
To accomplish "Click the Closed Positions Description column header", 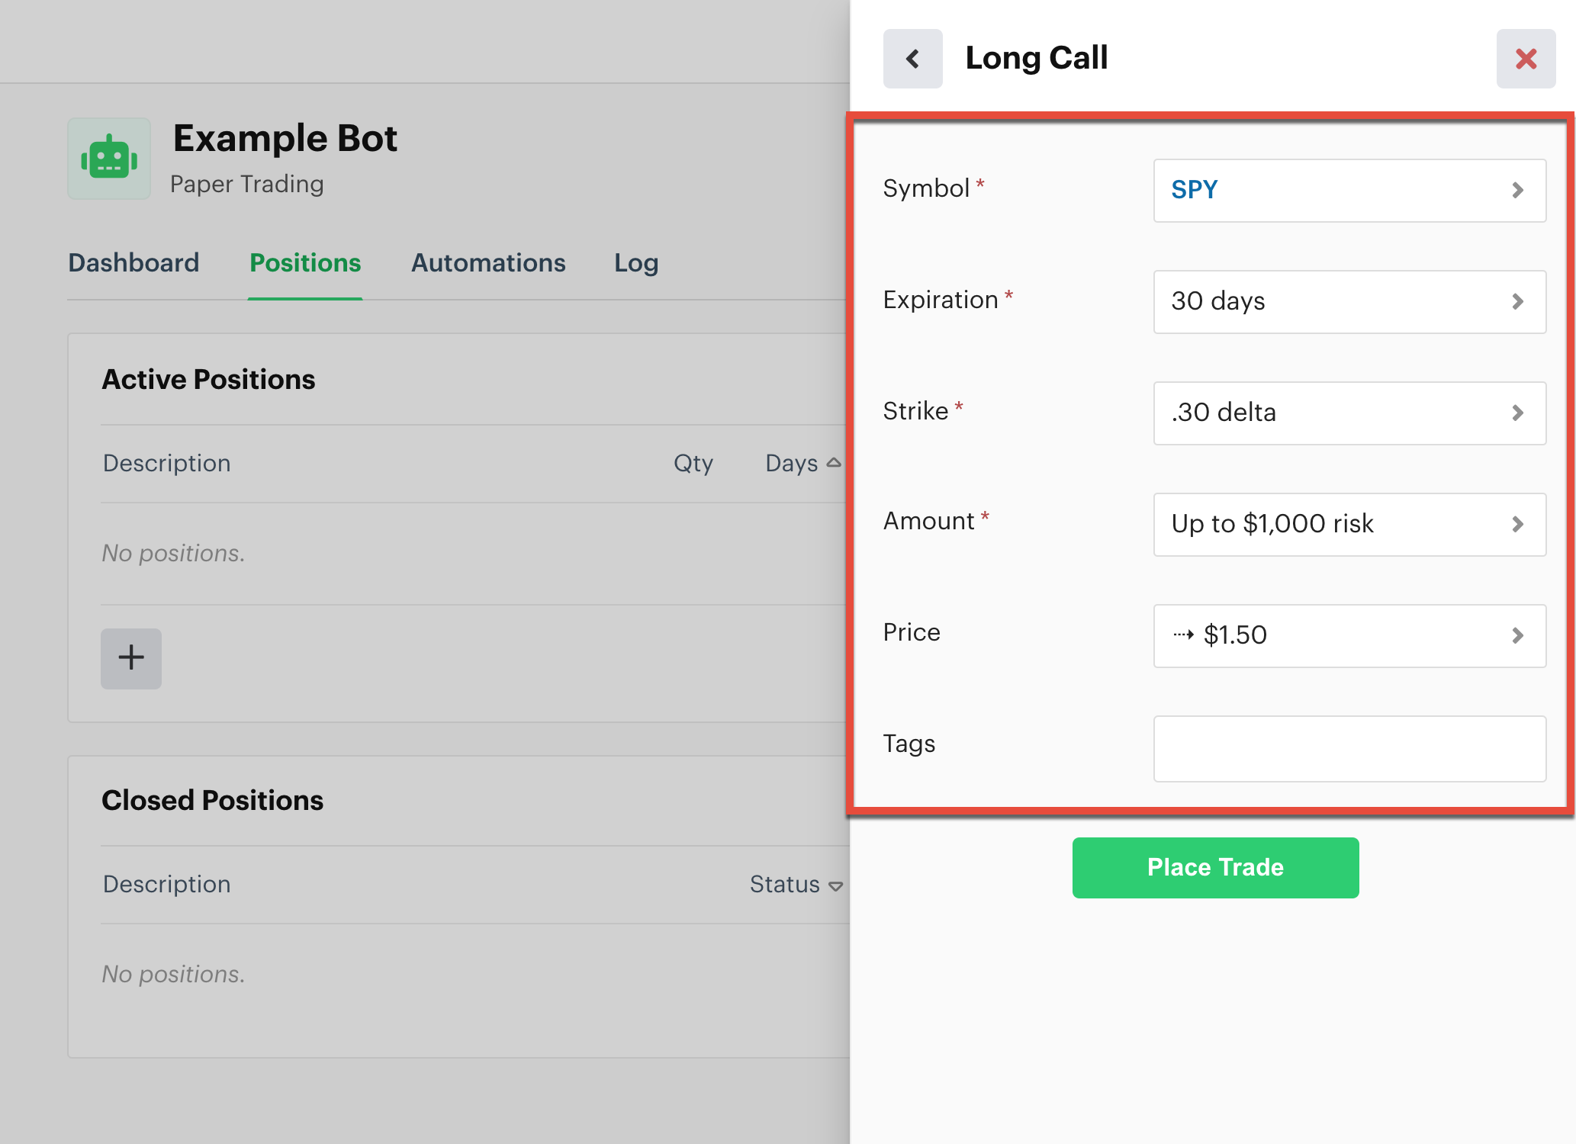I will point(167,885).
